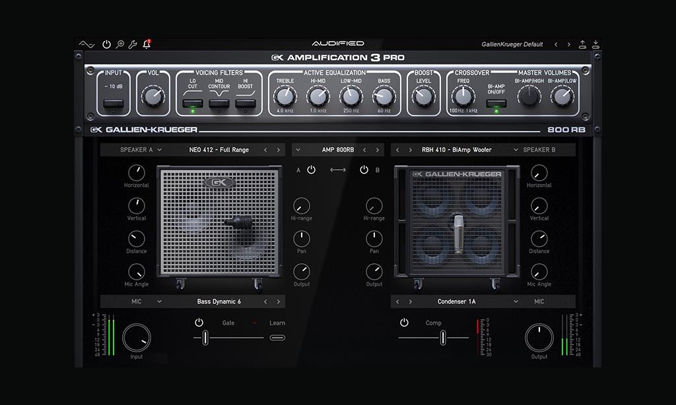This screenshot has width=676, height=405.
Task: Click Speaker B Distance knob
Action: coord(539,239)
